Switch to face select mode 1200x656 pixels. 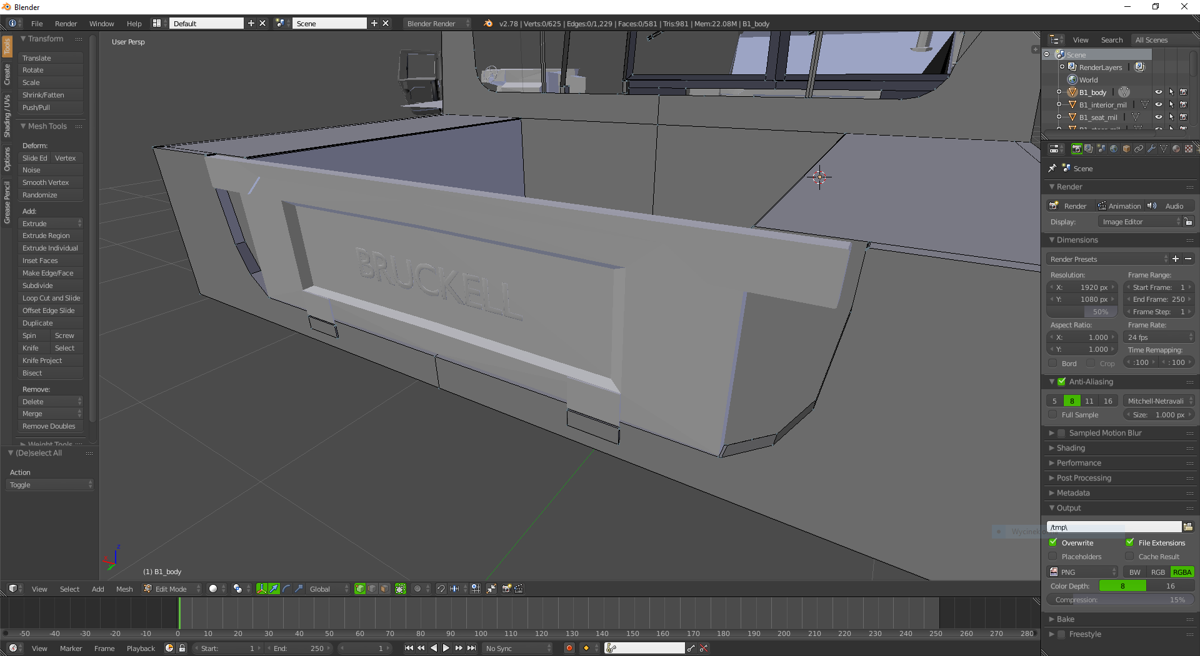384,589
